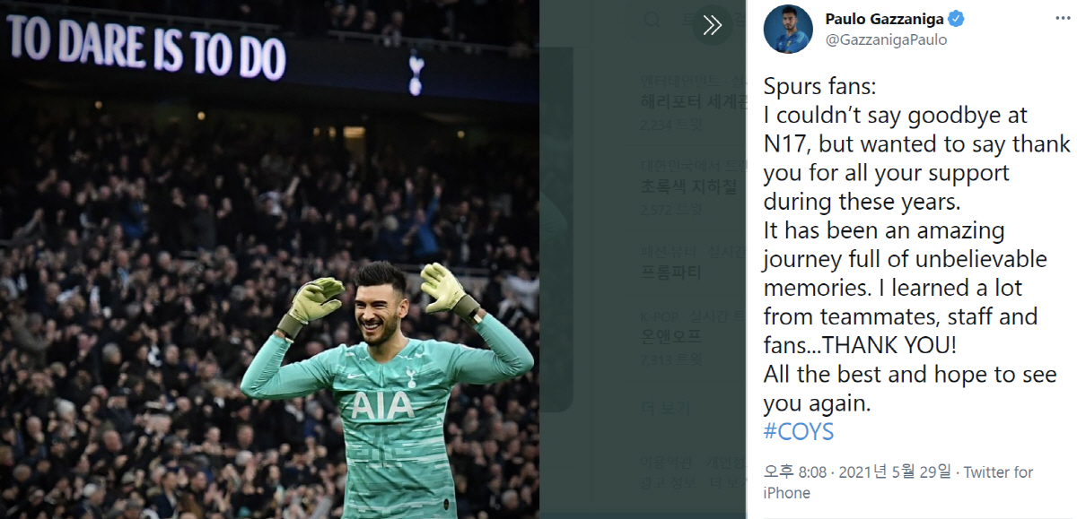
Task: Open Paulo Gazzaniga display name link
Action: point(884,20)
